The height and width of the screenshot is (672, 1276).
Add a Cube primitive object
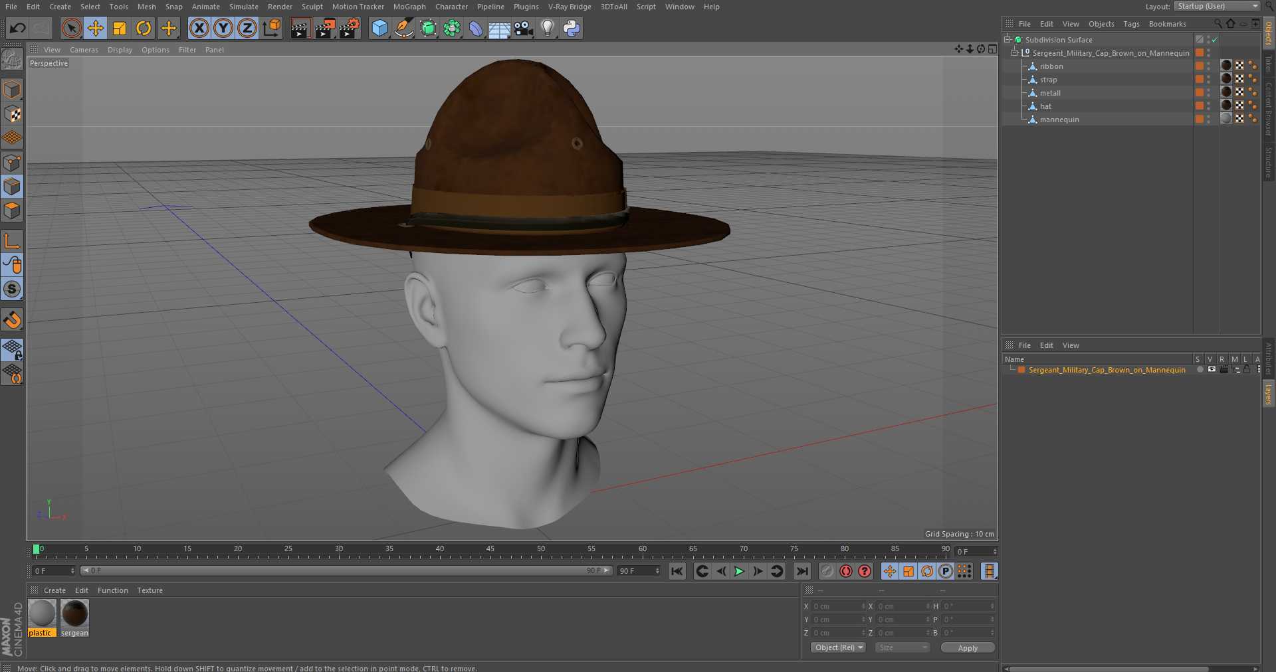[x=379, y=28]
